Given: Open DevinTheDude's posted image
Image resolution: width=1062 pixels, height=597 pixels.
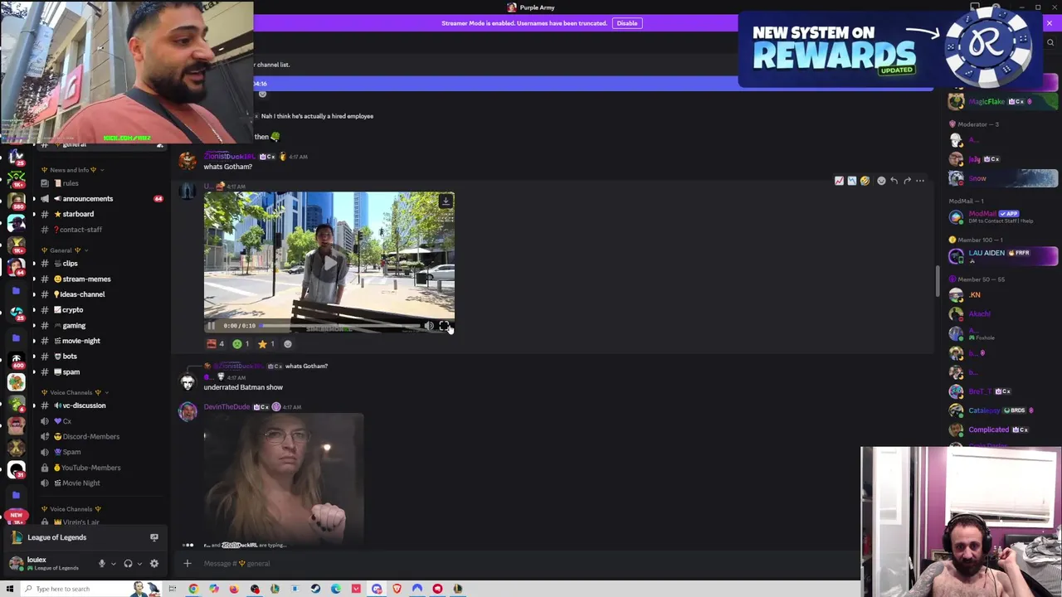Looking at the screenshot, I should click(284, 478).
